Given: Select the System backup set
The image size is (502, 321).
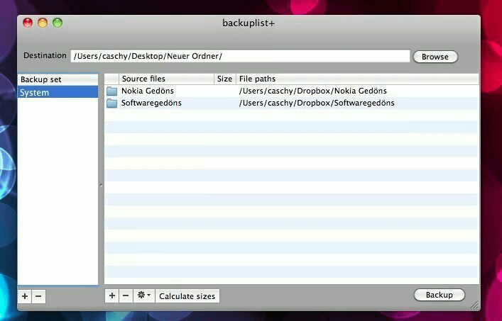Looking at the screenshot, I should click(x=58, y=92).
